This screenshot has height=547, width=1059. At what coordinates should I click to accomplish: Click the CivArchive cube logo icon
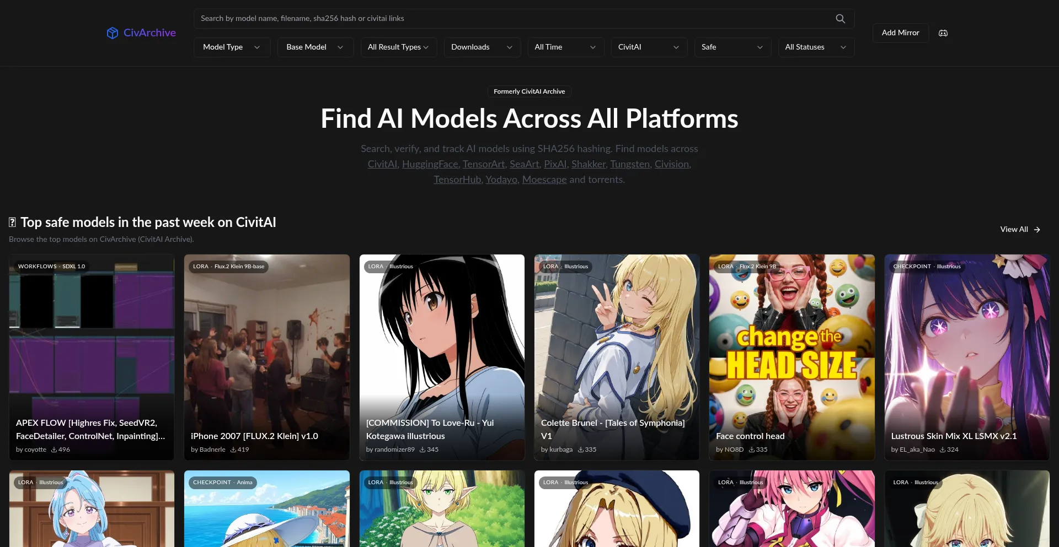pos(113,33)
